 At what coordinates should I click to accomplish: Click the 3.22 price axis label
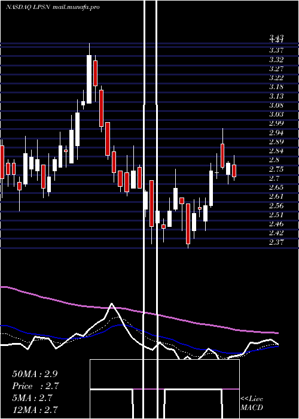pos(276,78)
